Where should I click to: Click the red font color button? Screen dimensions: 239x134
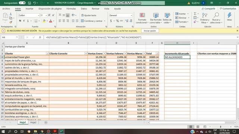pos(51,21)
